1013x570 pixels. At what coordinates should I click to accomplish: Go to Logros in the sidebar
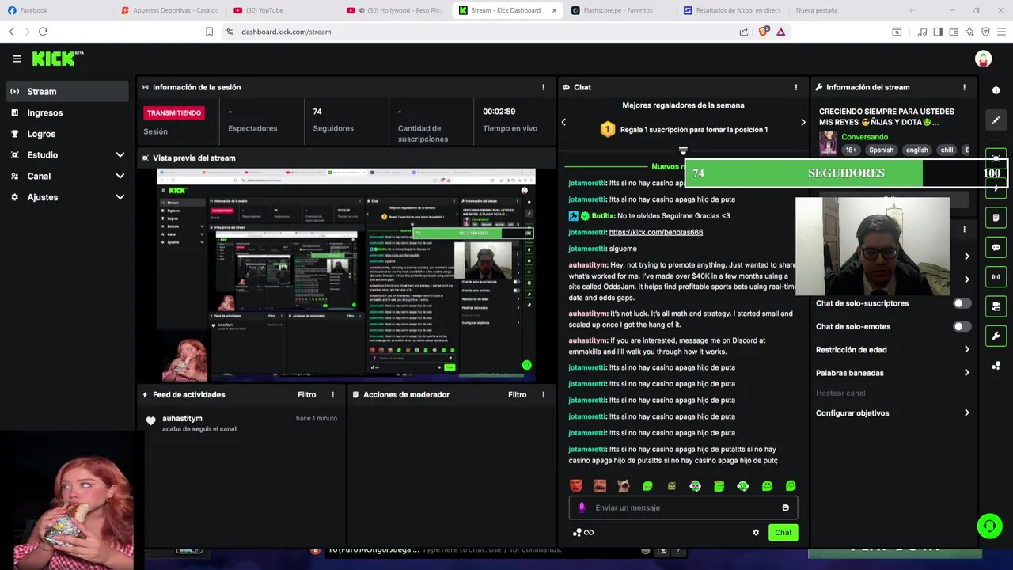pos(66,134)
